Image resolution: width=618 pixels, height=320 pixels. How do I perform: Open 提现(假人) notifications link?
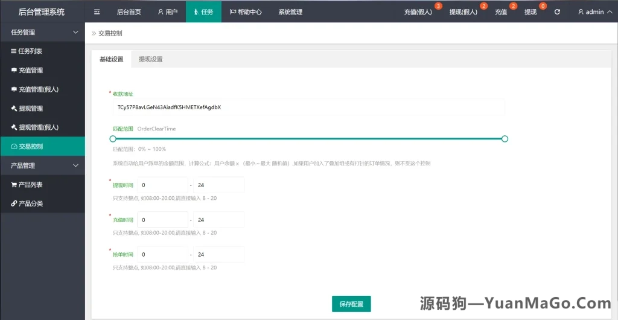[463, 12]
